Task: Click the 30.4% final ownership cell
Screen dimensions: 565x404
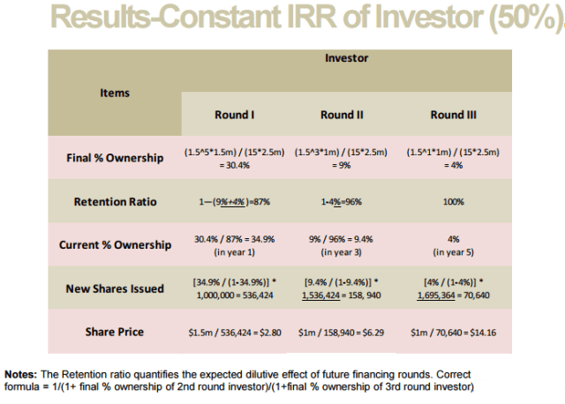Action: 234,159
